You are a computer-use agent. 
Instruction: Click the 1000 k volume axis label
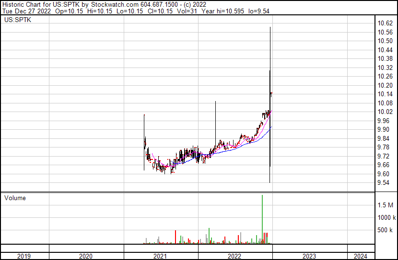(x=386, y=217)
